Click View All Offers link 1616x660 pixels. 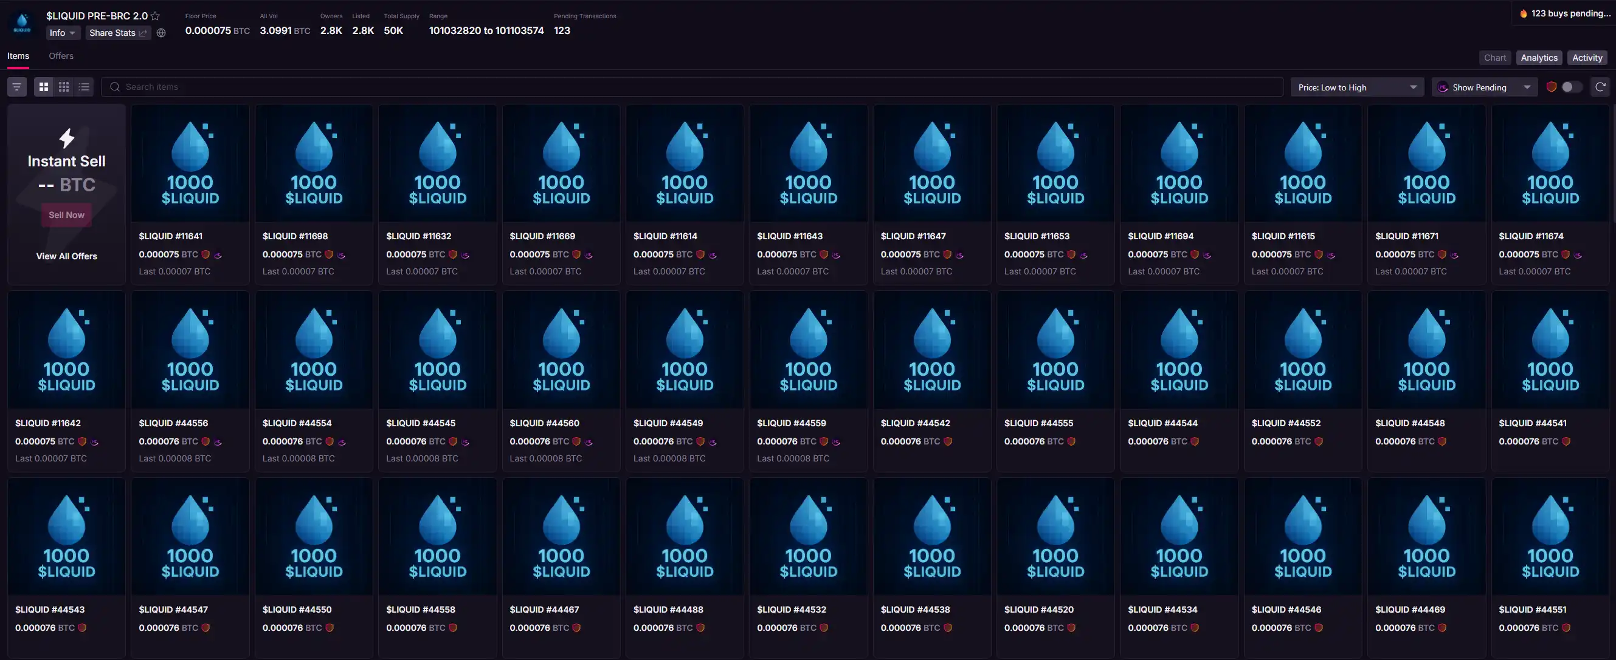[x=66, y=256]
